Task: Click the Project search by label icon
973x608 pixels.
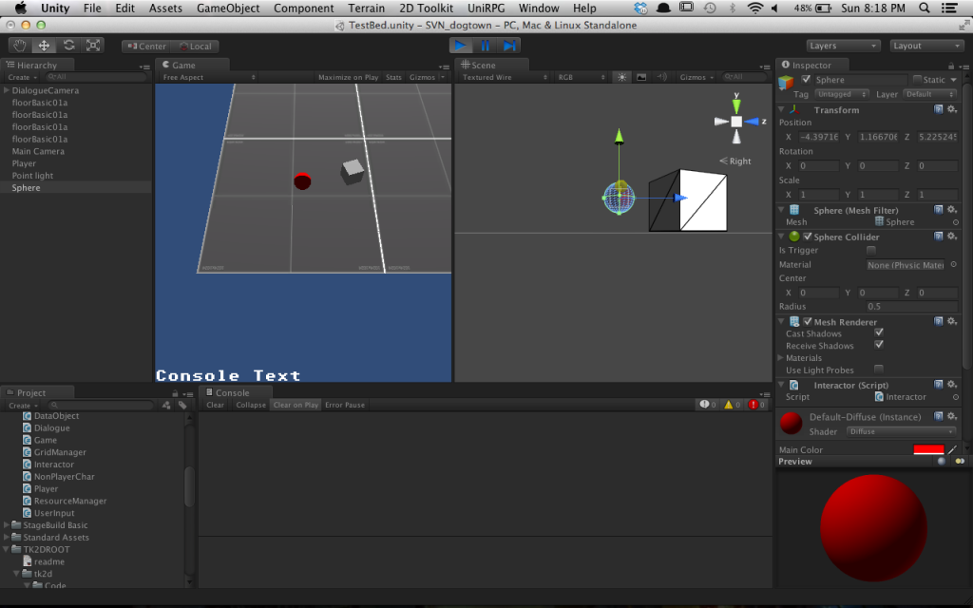Action: (x=182, y=405)
